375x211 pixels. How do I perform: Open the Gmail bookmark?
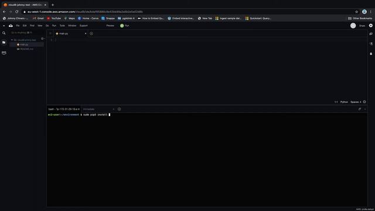[38, 18]
